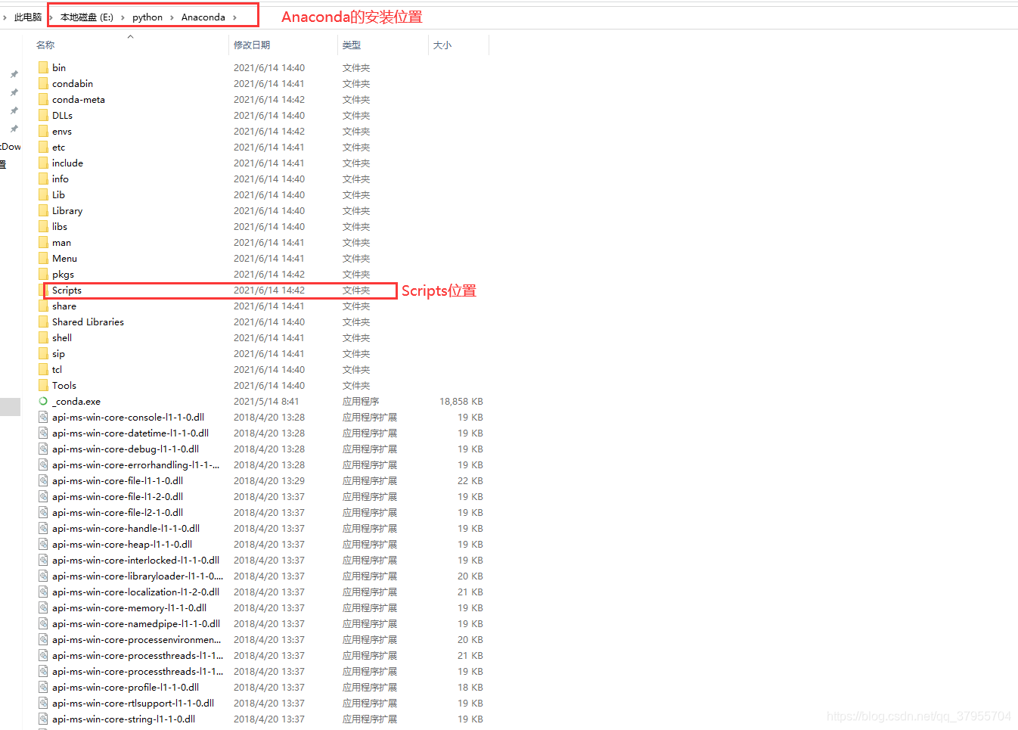Click the _conda.exe application icon
Image resolution: width=1018 pixels, height=730 pixels.
[43, 401]
